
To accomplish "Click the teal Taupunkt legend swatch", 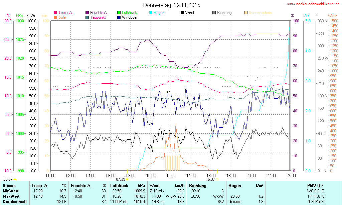I will [x=87, y=17].
